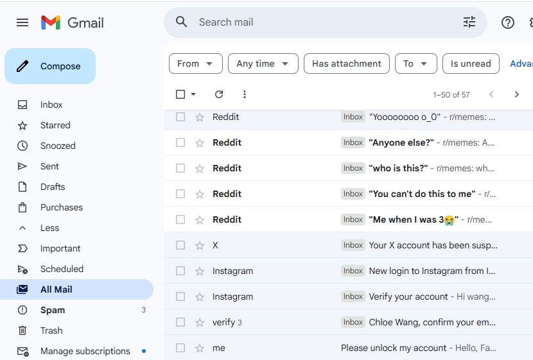Click the Snoozed clock icon

pyautogui.click(x=22, y=146)
